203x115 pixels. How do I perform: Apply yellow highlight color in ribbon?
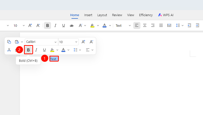click(92, 25)
